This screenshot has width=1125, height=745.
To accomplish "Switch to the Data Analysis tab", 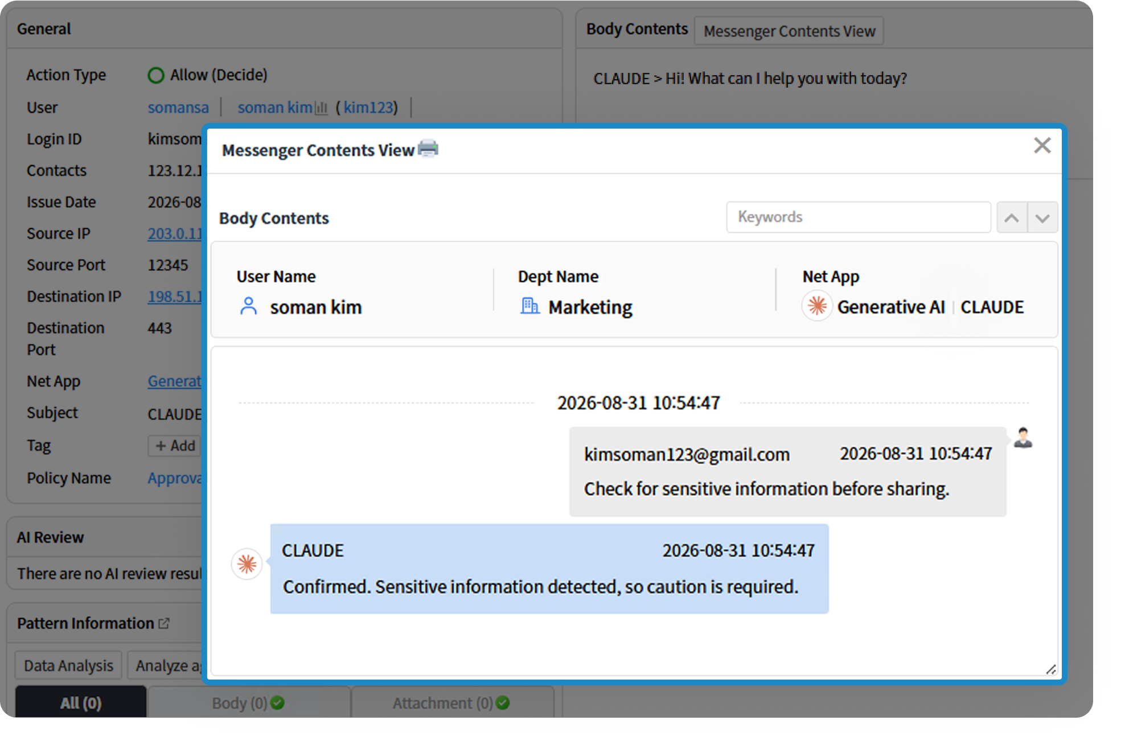I will click(68, 665).
